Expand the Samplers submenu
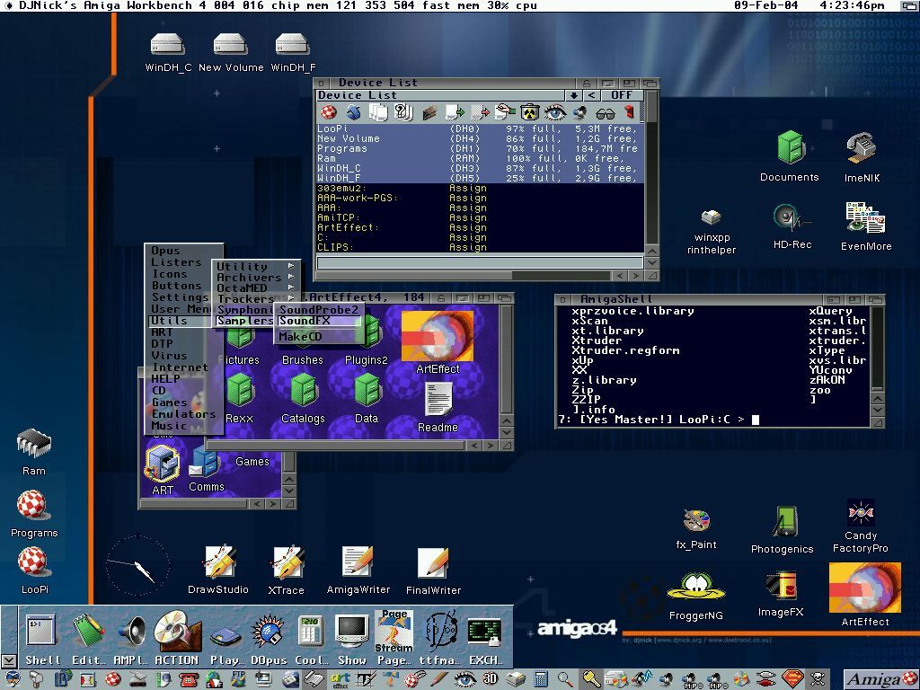920x690 pixels. [243, 320]
